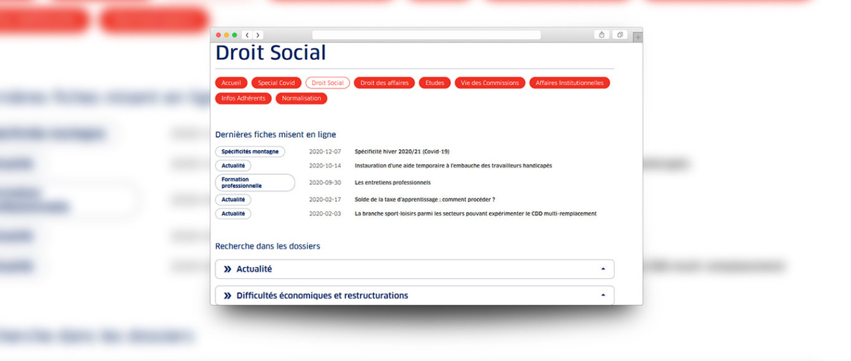Add a new tab with plus icon

coord(637,37)
